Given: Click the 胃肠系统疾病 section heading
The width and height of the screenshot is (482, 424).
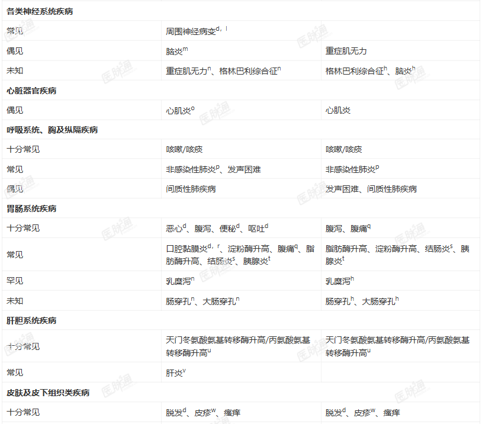Looking at the screenshot, I should pyautogui.click(x=31, y=209).
